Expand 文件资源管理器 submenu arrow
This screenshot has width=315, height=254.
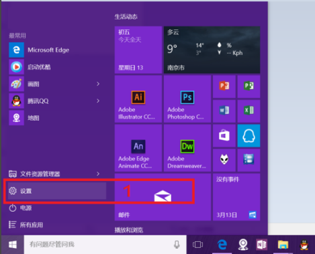[98, 174]
